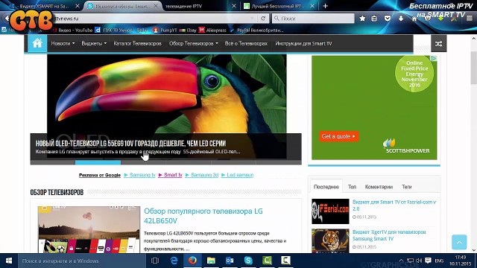The width and height of the screenshot is (477, 268).
Task: Select the Последнее sidebar tab
Action: click(x=326, y=187)
